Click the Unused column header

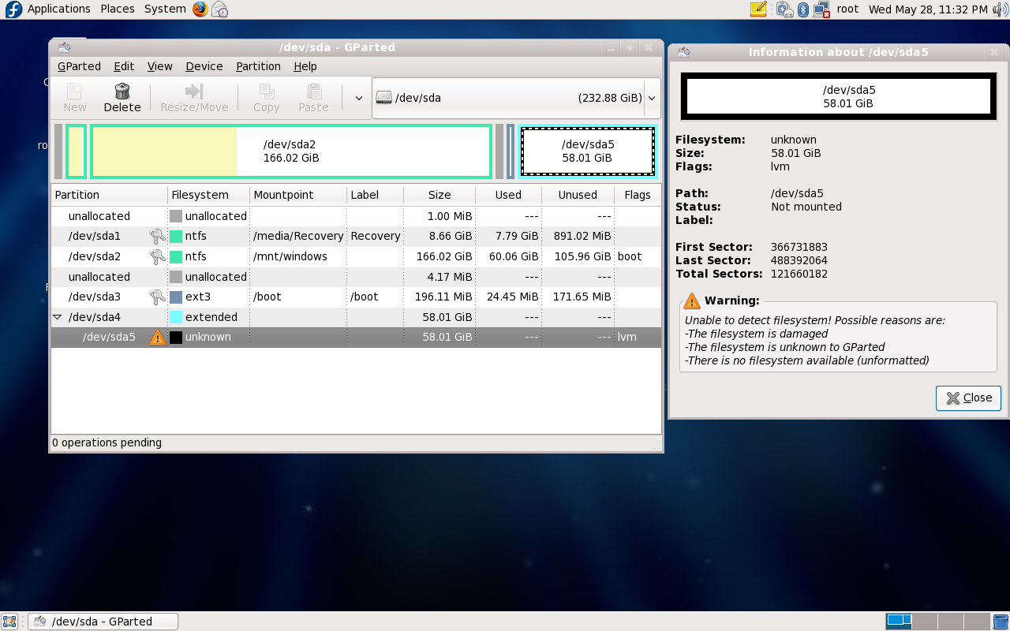coord(578,195)
